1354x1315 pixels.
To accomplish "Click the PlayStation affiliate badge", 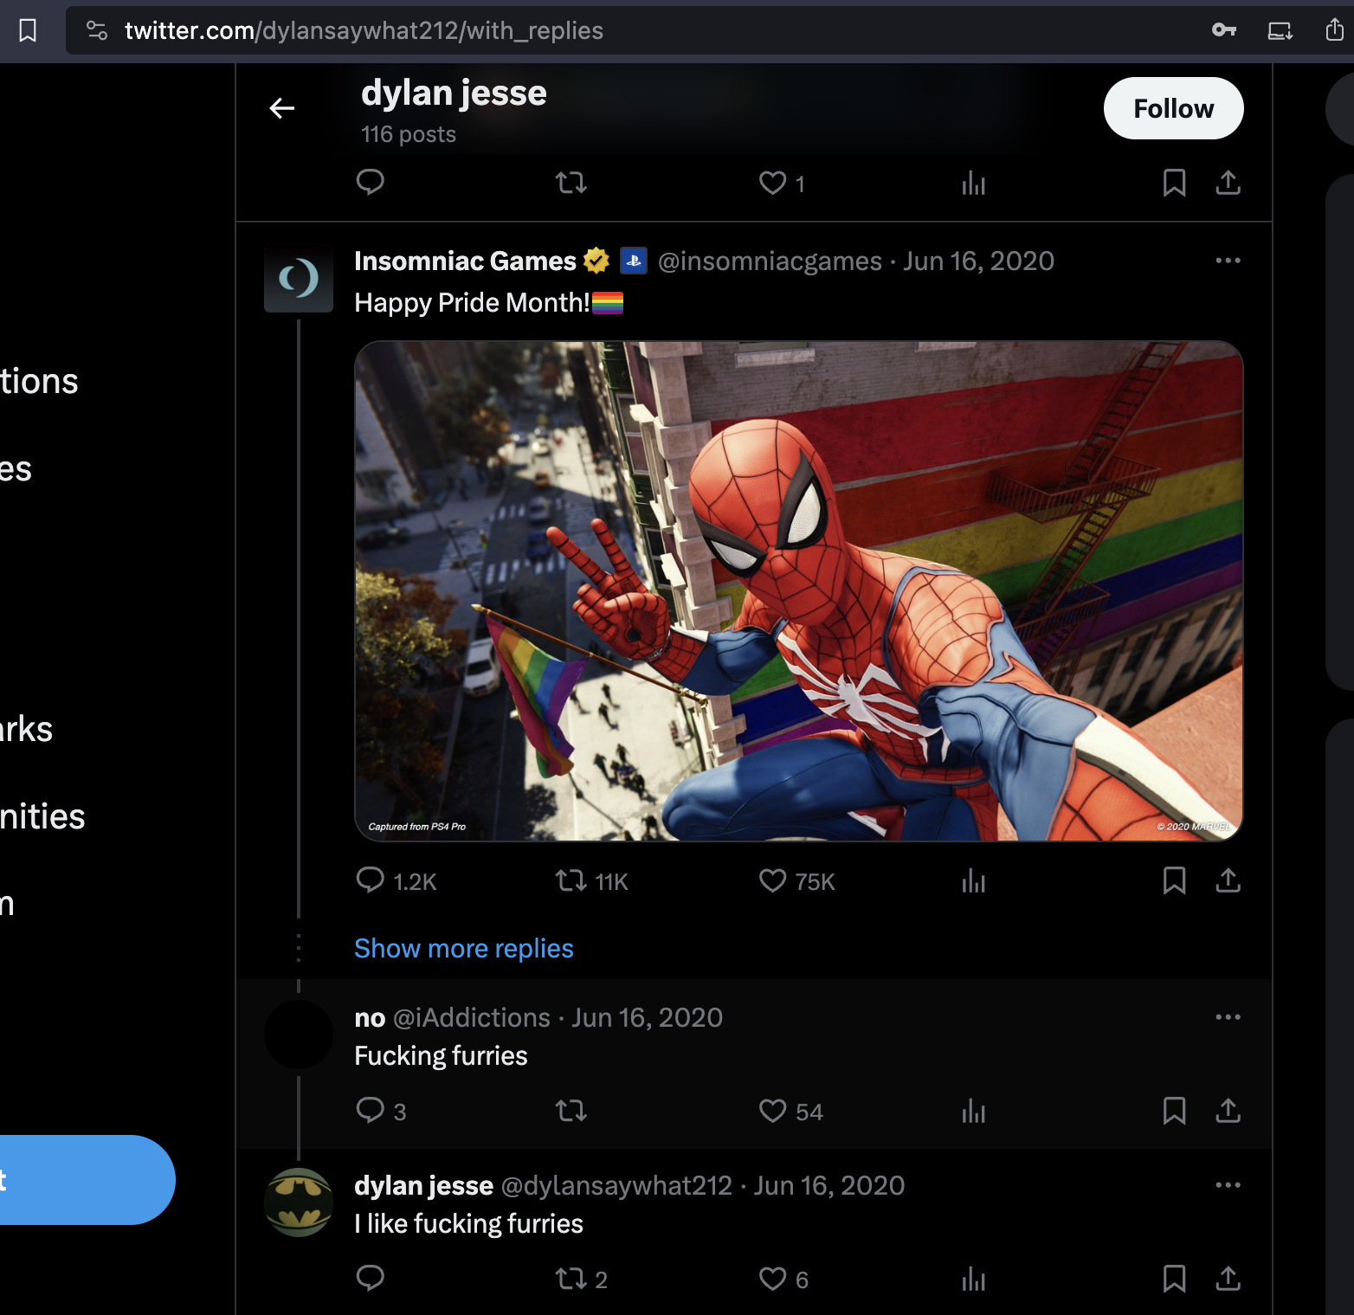I will click(634, 261).
